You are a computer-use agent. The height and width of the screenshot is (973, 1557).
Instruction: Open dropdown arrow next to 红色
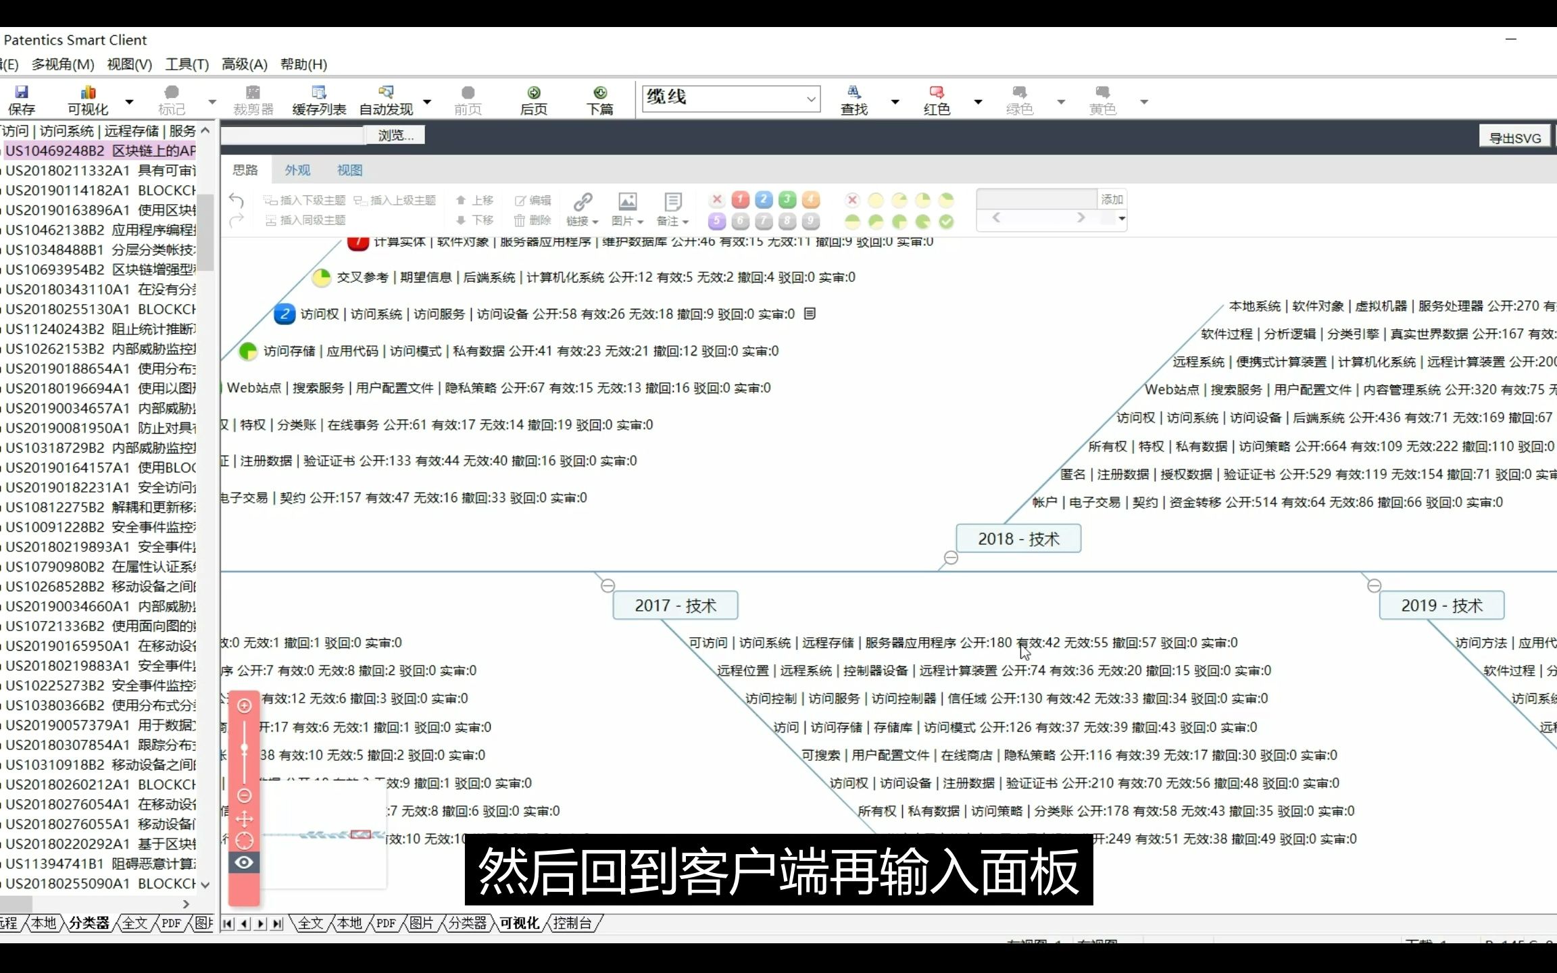[x=978, y=102]
